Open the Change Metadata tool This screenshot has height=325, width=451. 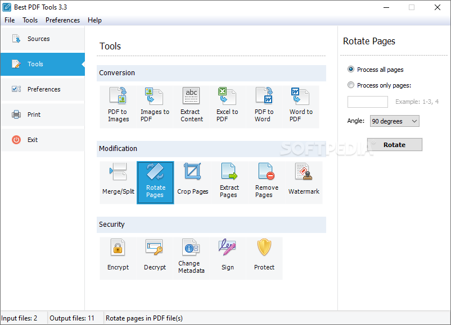tap(191, 258)
